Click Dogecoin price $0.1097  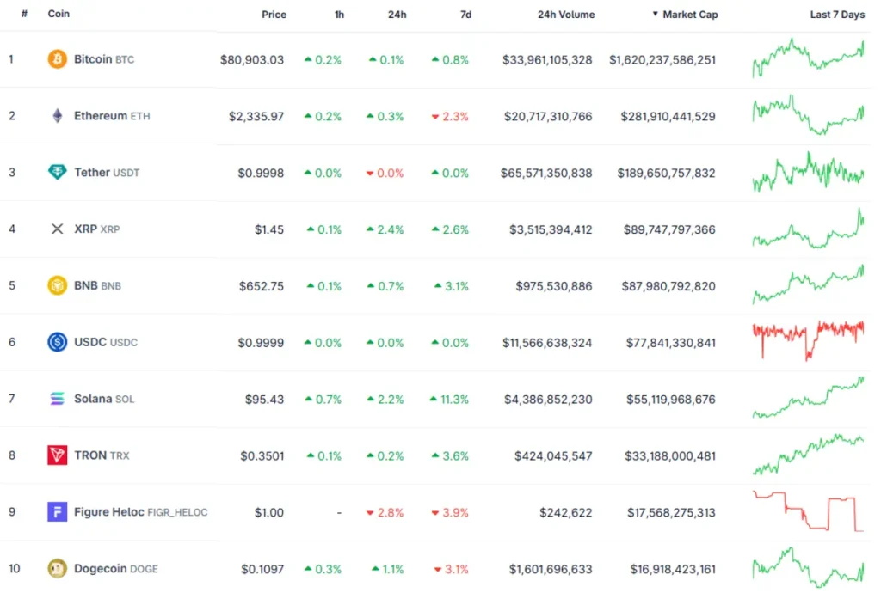pos(262,570)
